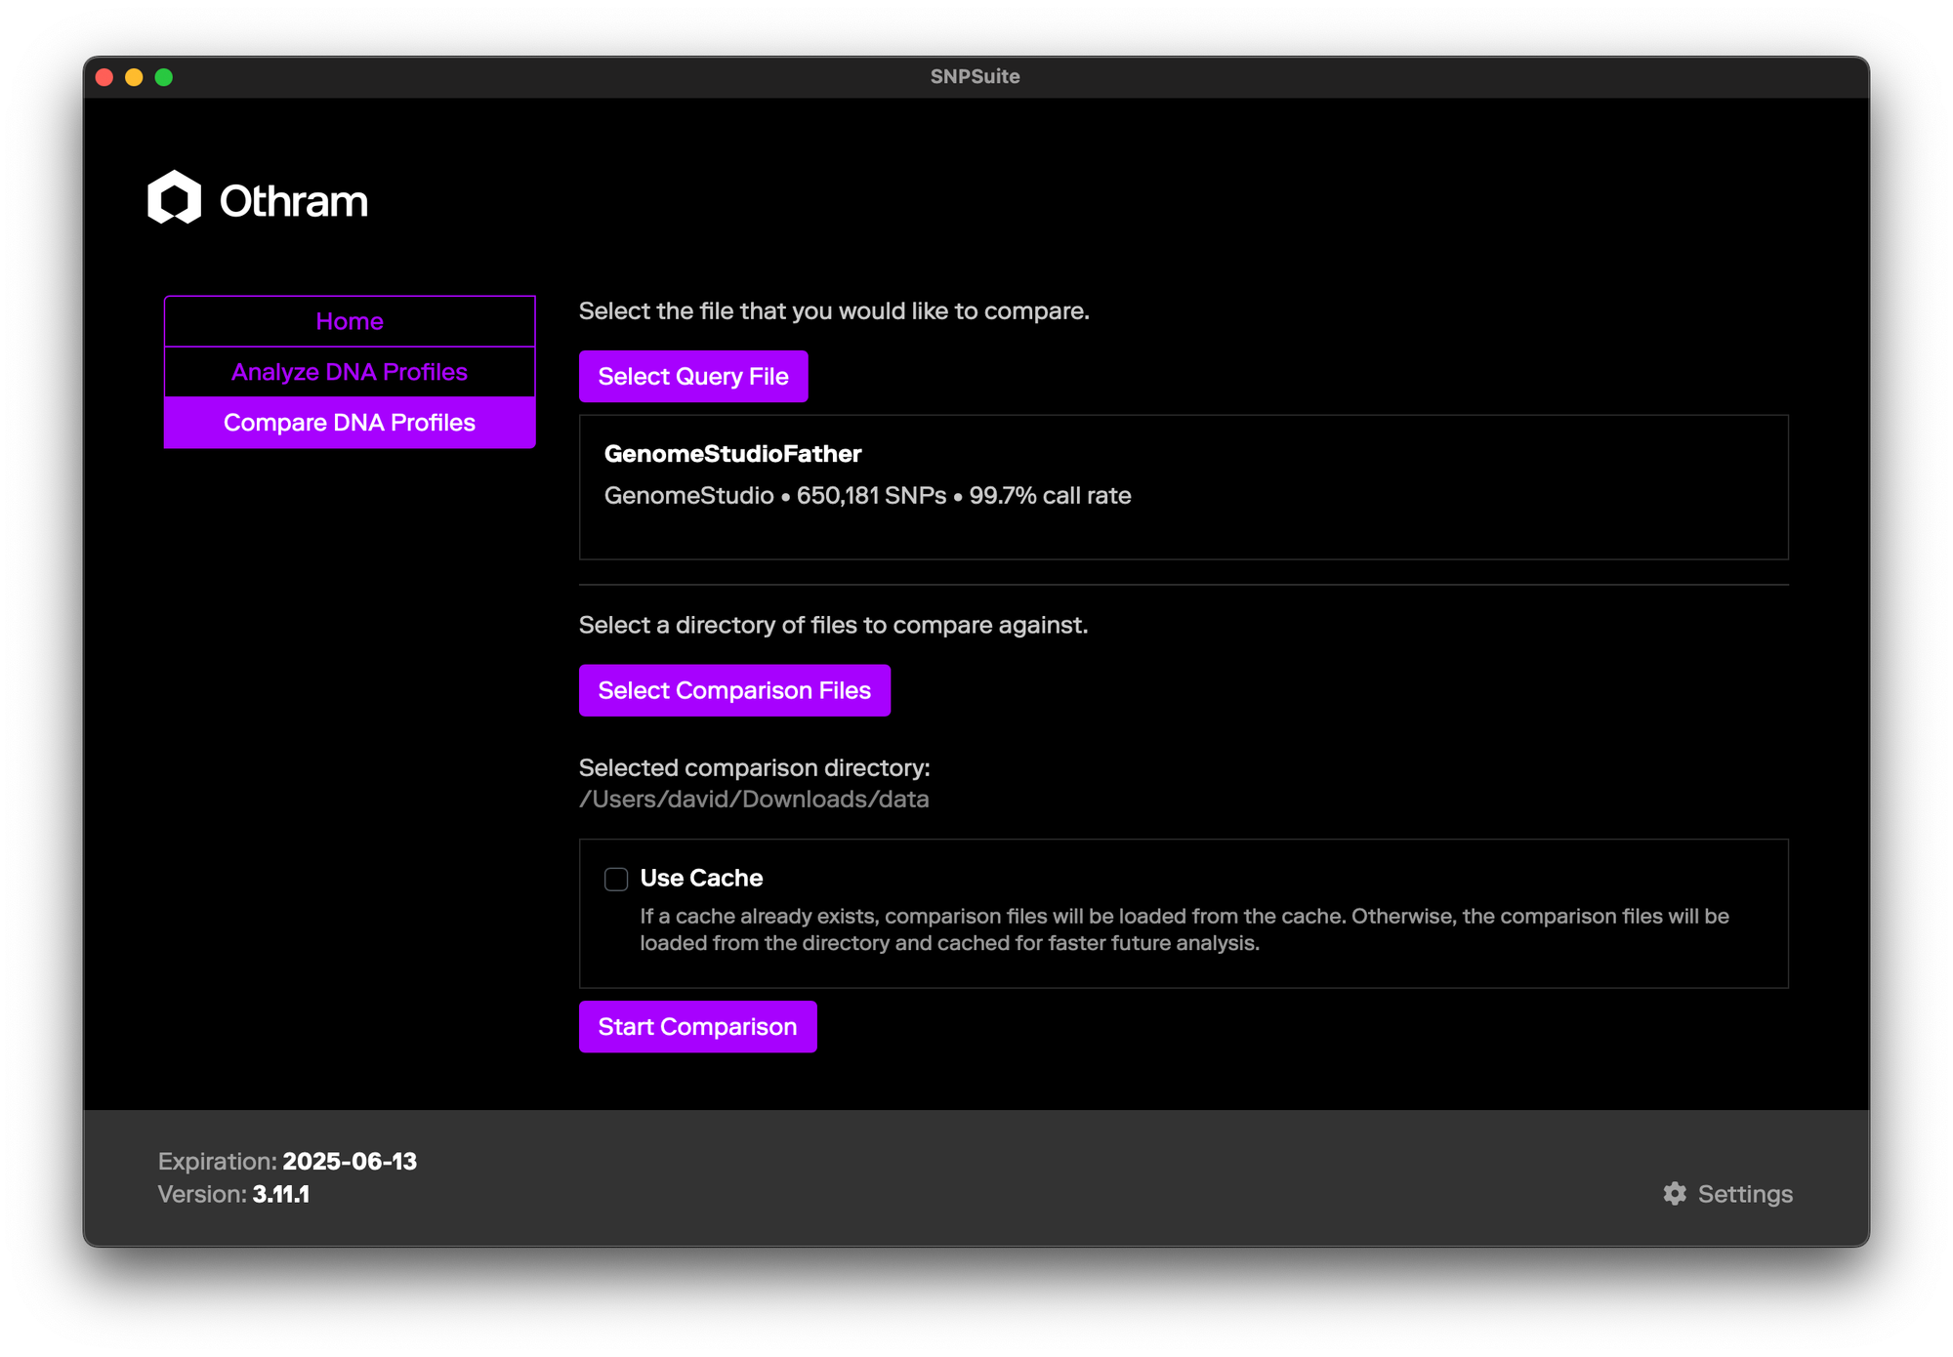
Task: Click the Select Comparison Files button
Action: 734,690
